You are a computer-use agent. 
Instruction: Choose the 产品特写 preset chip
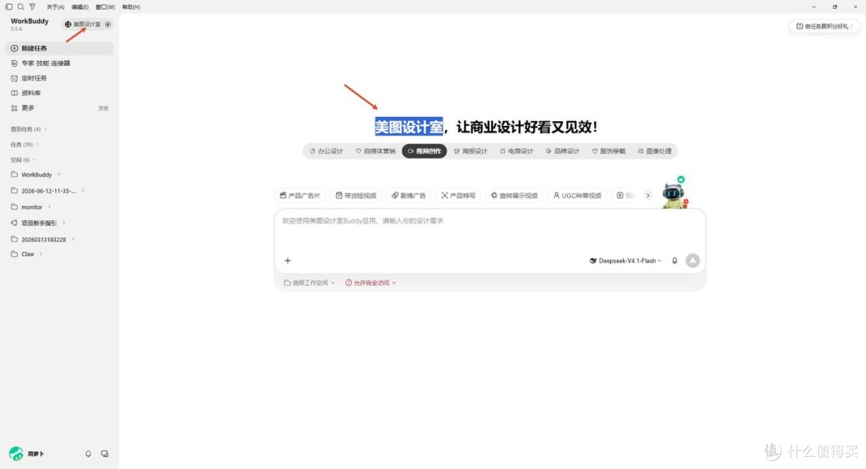click(x=459, y=196)
